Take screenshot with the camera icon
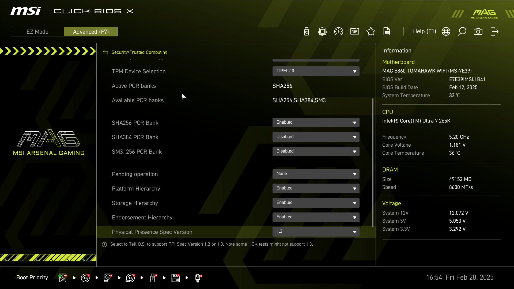The width and height of the screenshot is (514, 289). [x=478, y=32]
